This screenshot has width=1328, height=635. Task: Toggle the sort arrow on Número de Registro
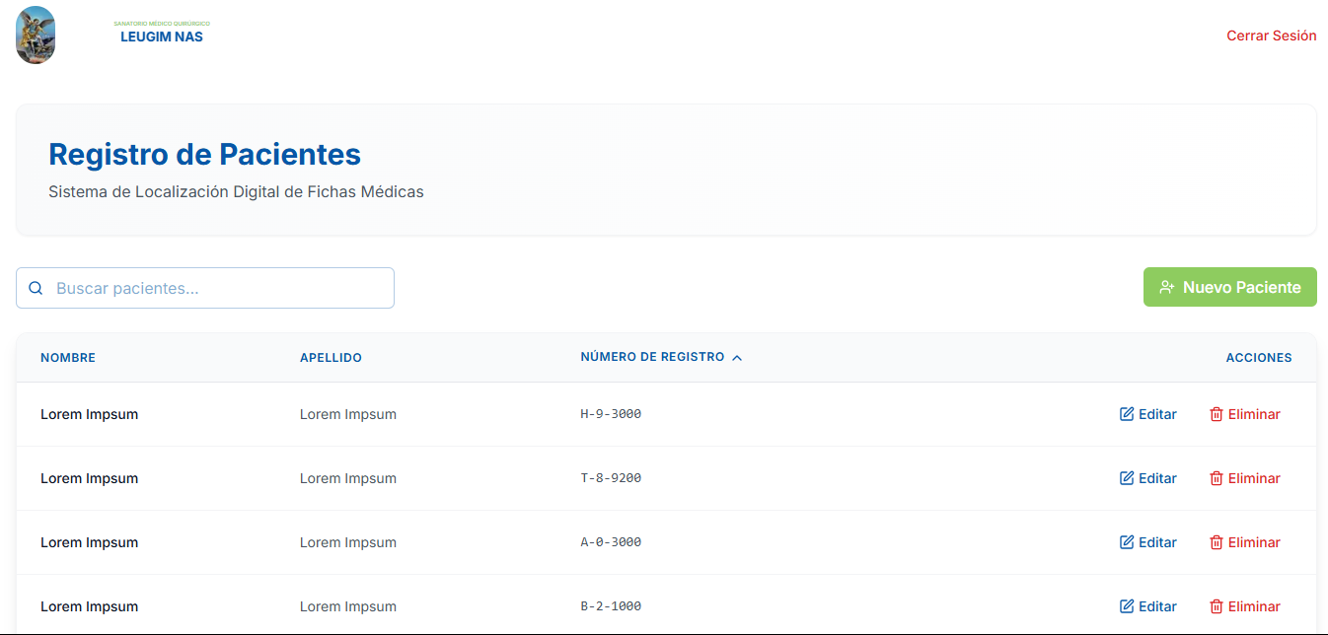(737, 357)
